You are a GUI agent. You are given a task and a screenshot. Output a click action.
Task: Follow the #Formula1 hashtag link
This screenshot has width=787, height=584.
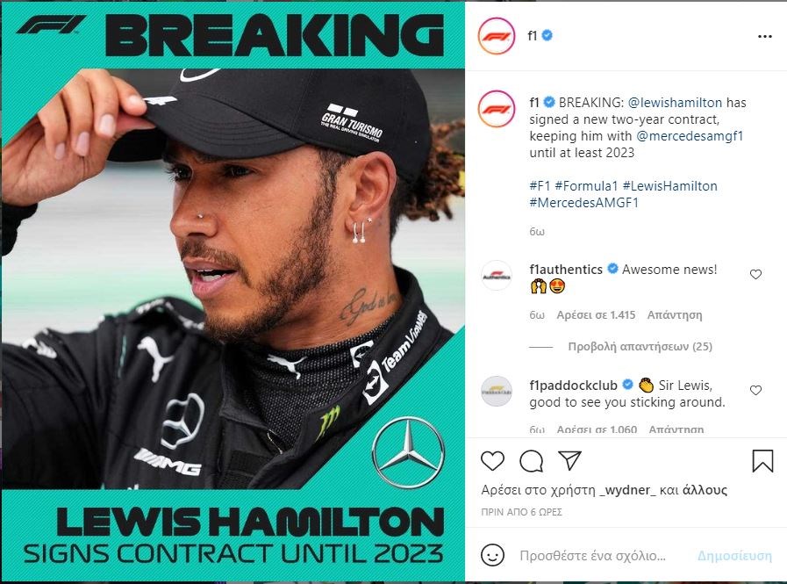tap(586, 186)
